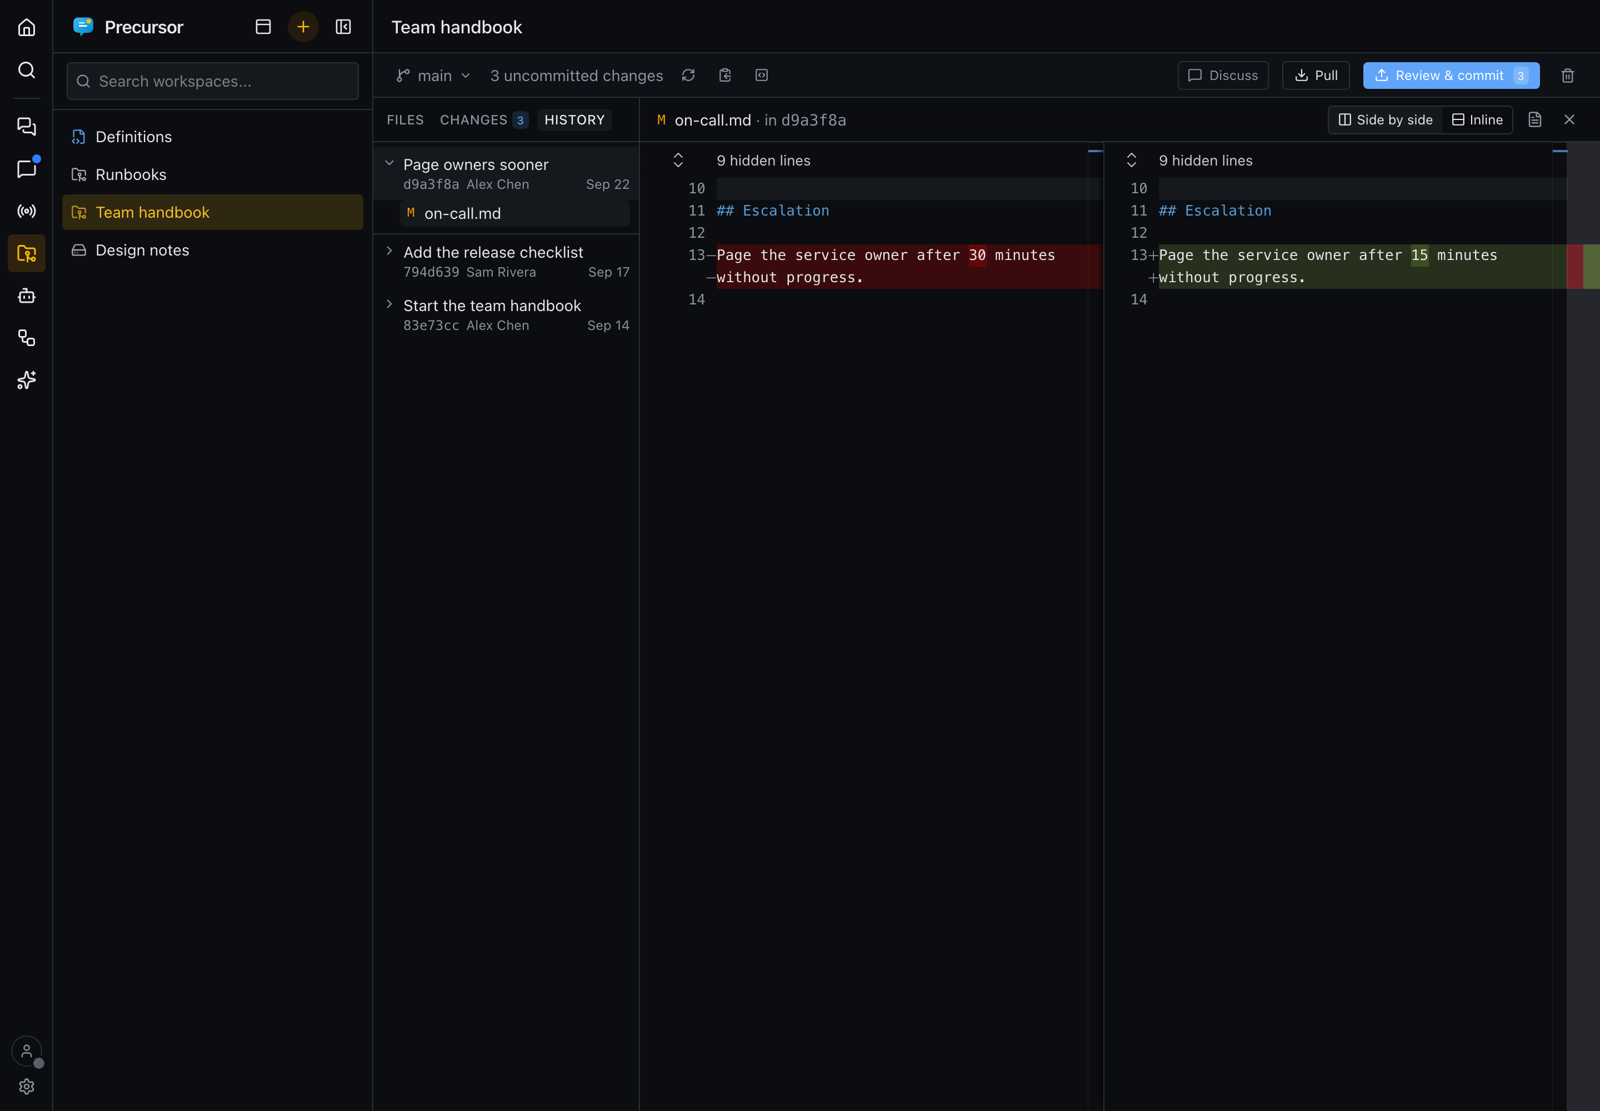Open the broadcast signal icon in the sidebar

27,211
